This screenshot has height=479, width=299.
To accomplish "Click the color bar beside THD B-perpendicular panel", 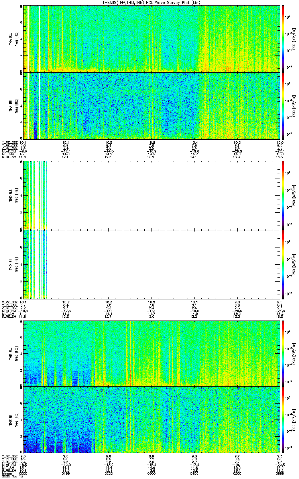I will click(x=283, y=196).
